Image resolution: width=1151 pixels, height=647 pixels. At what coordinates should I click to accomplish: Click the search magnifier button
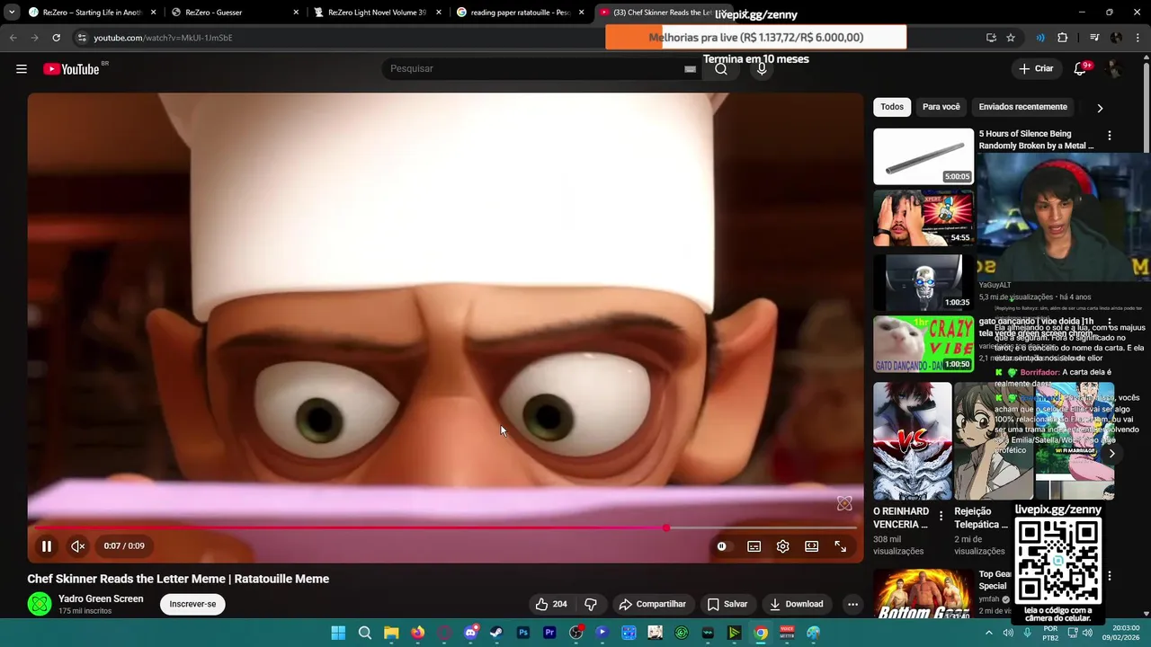(x=721, y=68)
